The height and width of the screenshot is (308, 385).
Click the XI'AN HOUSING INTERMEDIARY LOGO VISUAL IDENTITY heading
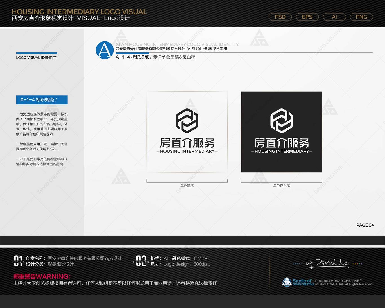177,44
